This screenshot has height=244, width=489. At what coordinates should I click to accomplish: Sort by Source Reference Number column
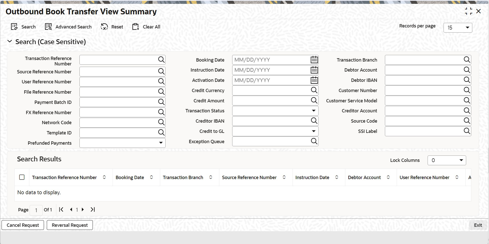coord(284,177)
